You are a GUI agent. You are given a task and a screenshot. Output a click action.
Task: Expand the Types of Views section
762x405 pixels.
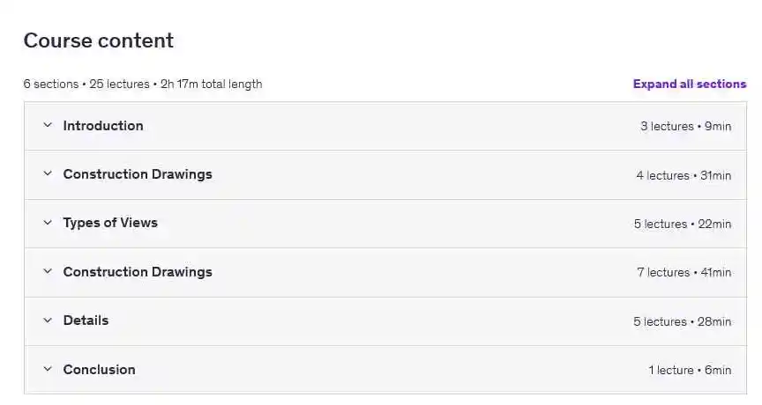coord(110,223)
